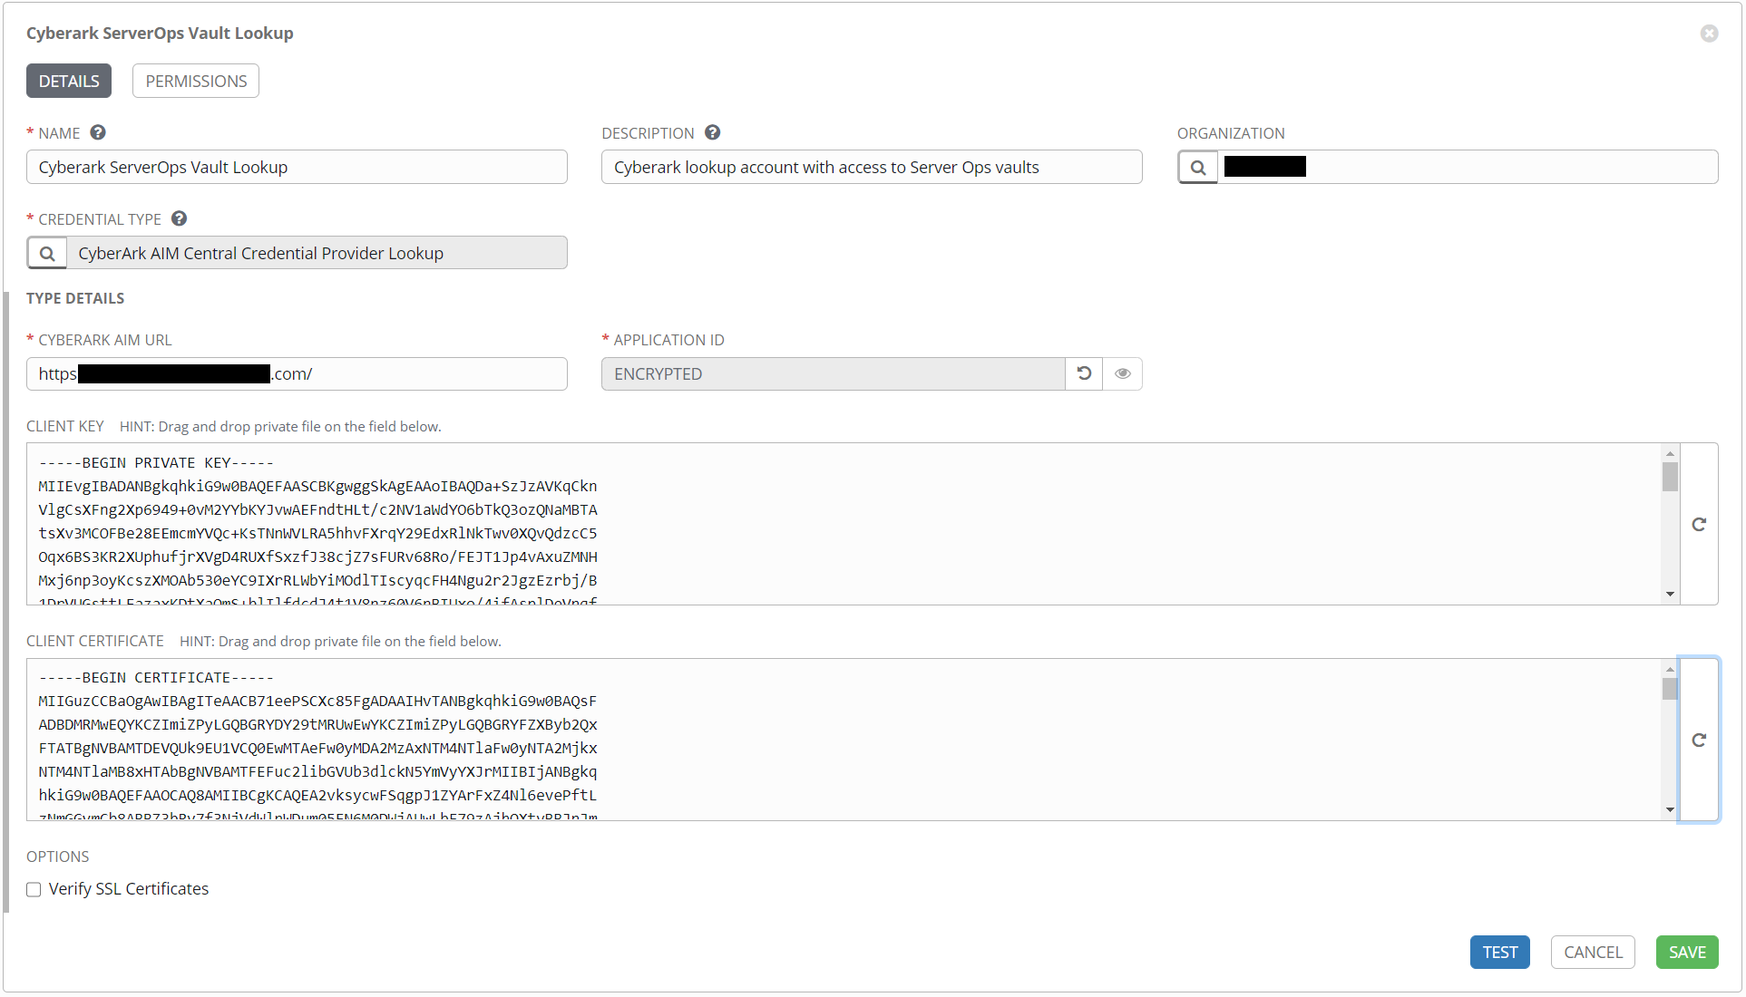Click the replace icon for Client Key

pos(1699,524)
